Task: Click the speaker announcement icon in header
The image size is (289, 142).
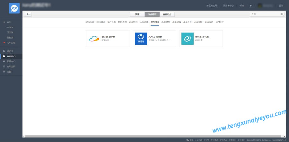Action: [251, 6]
